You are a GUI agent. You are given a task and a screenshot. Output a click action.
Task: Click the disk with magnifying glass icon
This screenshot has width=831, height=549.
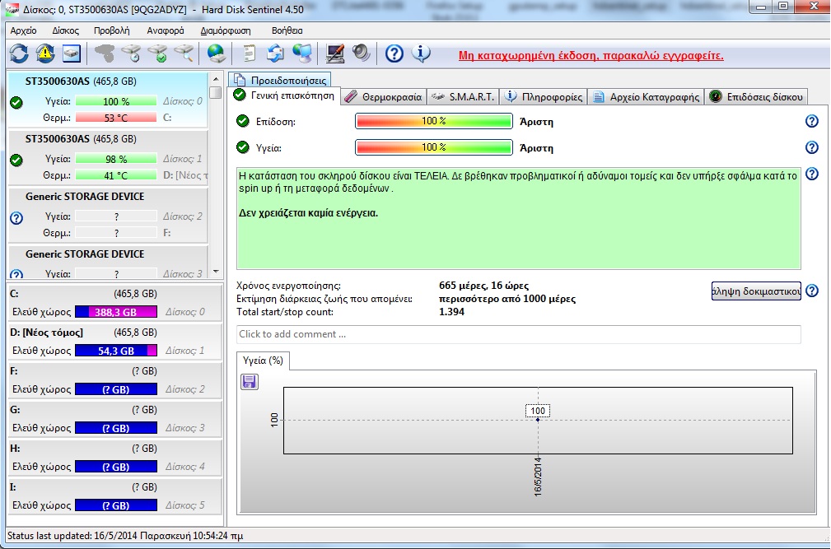[x=184, y=53]
